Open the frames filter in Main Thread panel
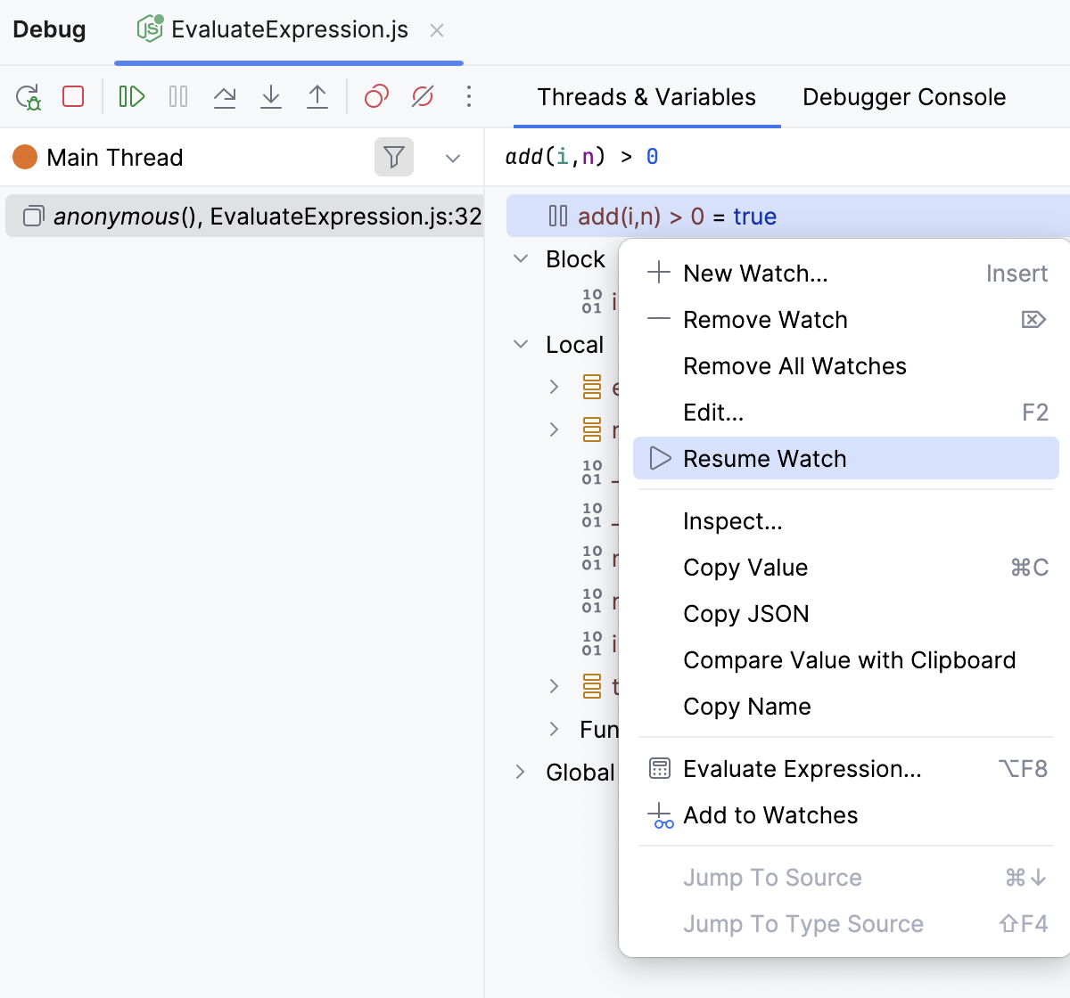Viewport: 1070px width, 998px height. coord(393,157)
